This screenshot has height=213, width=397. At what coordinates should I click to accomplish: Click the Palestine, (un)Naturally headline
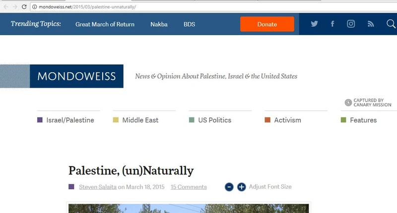[131, 170]
